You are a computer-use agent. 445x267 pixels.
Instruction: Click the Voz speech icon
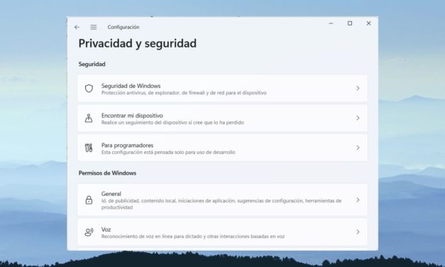point(89,232)
